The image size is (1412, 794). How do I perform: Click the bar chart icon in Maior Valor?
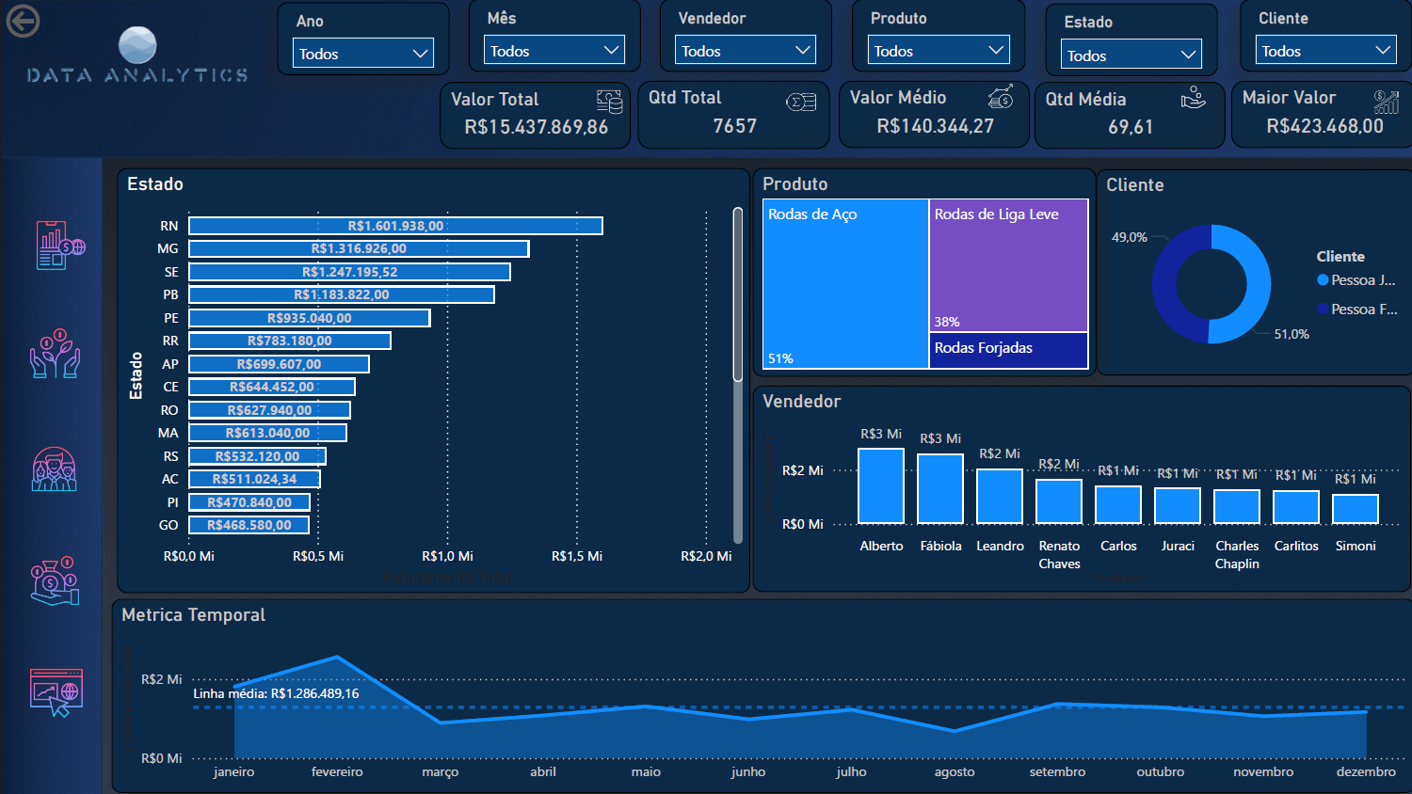click(x=1386, y=101)
